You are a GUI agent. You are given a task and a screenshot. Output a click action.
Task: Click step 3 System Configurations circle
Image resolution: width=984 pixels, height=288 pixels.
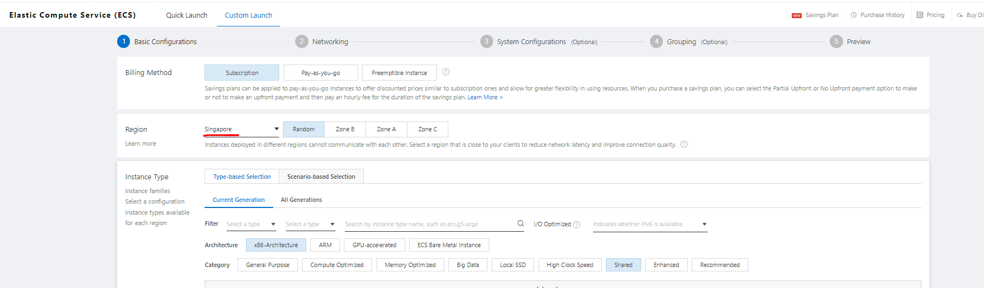coord(486,41)
